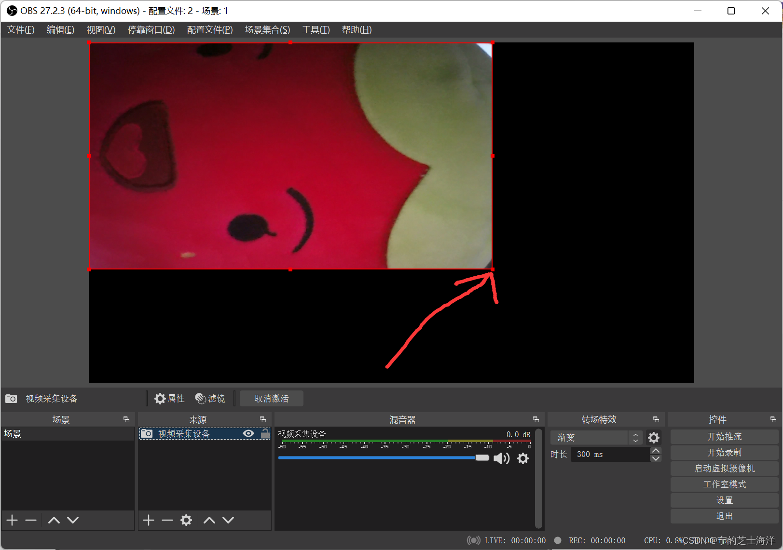The height and width of the screenshot is (550, 783).
Task: Increase transition duration with up arrow
Action: pos(656,451)
